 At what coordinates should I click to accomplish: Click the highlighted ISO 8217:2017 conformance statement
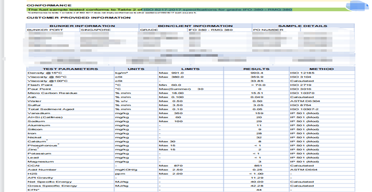tap(160, 10)
